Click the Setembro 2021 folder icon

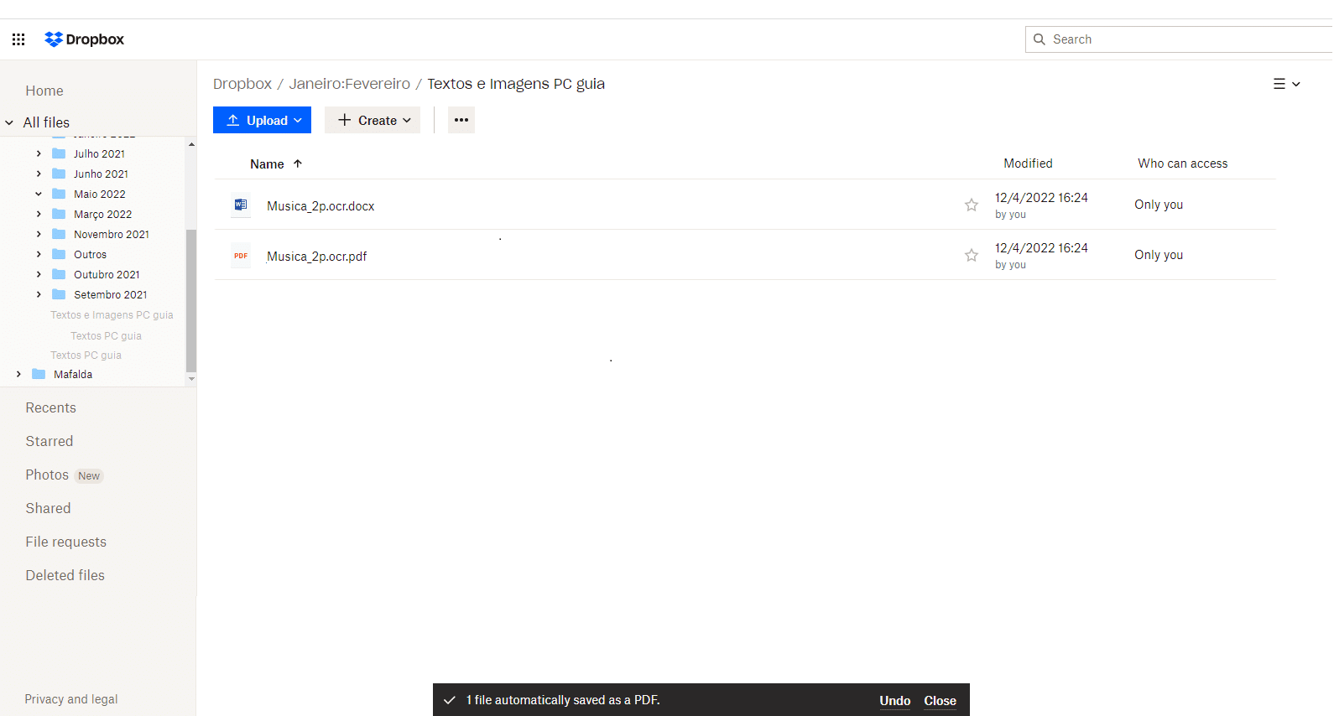pyautogui.click(x=59, y=294)
